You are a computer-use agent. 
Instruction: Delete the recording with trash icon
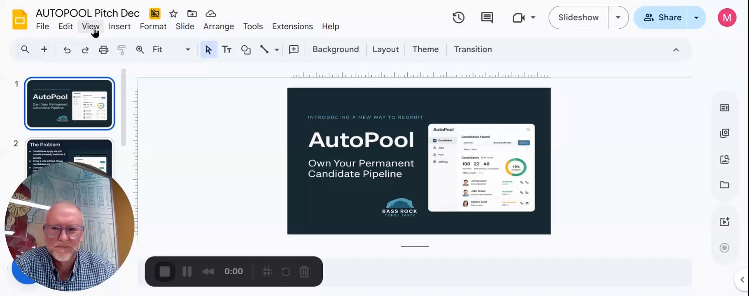click(304, 271)
